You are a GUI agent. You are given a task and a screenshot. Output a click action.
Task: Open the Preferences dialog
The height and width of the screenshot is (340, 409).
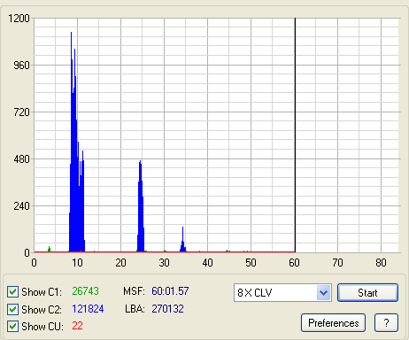(x=334, y=323)
